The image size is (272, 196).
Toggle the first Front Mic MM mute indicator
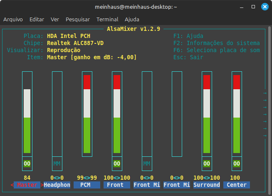[147, 163]
